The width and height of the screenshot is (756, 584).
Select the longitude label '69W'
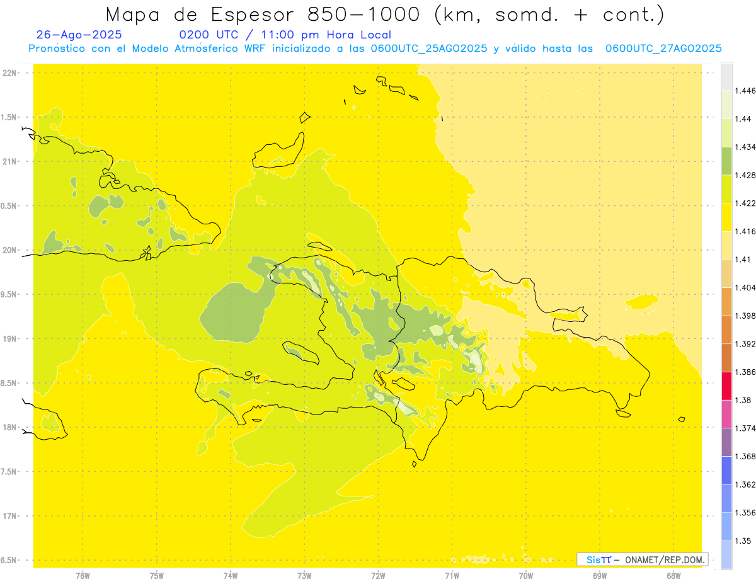coord(600,575)
